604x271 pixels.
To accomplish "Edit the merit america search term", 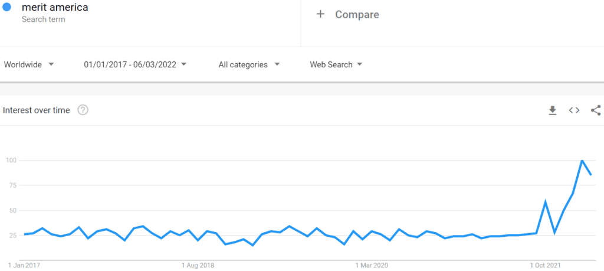I will tap(55, 7).
